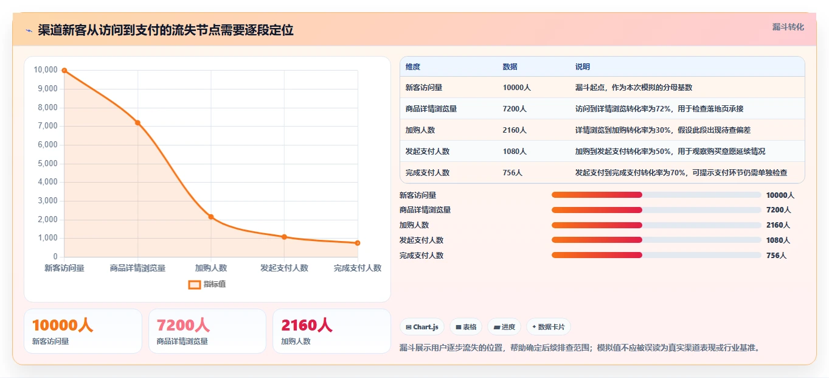Click the 进度 tag chip
The image size is (829, 378).
click(x=504, y=327)
